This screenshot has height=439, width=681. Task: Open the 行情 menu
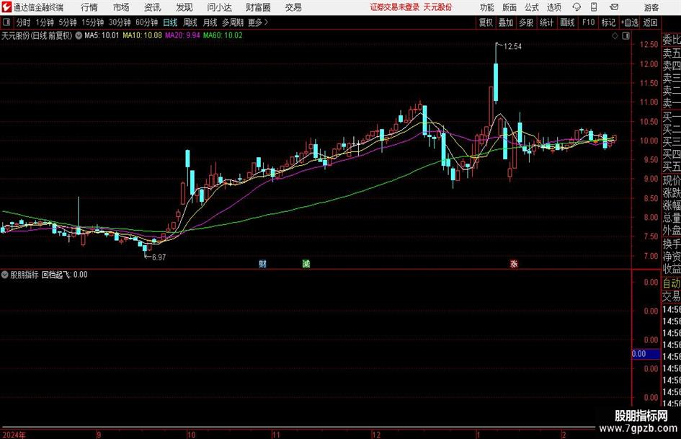coord(89,7)
